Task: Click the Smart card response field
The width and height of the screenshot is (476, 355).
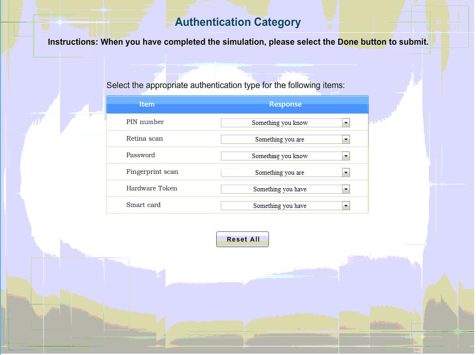Action: pyautogui.click(x=280, y=206)
